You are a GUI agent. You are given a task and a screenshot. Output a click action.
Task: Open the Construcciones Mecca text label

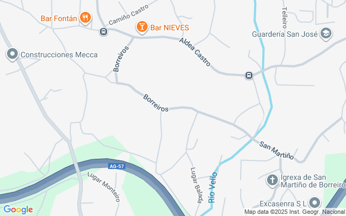tap(59, 55)
